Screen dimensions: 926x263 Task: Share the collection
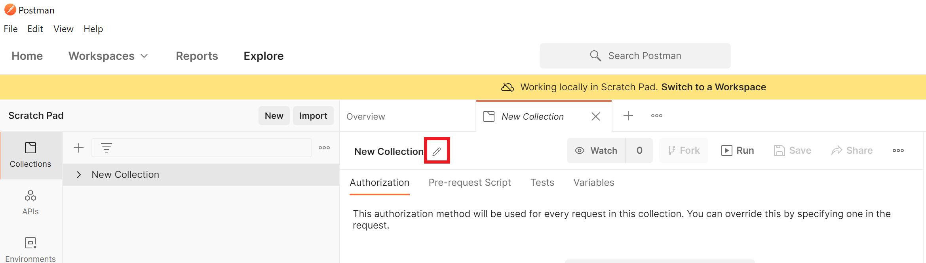(x=852, y=151)
